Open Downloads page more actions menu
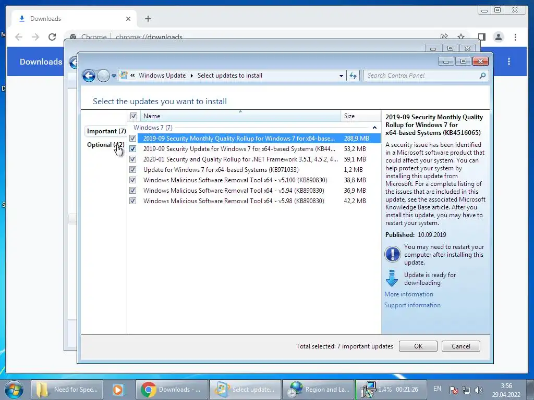Viewport: 534px width, 400px height. pyautogui.click(x=509, y=61)
